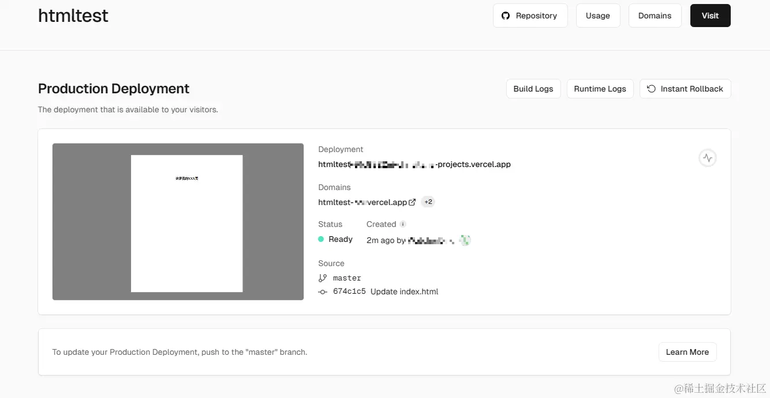View the Build Logs
770x398 pixels.
tap(533, 89)
